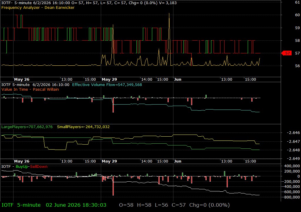This screenshot has width=301, height=212.
Task: Click the status bar '02 June 2026 18:30:03' timestamp
Action: point(76,205)
